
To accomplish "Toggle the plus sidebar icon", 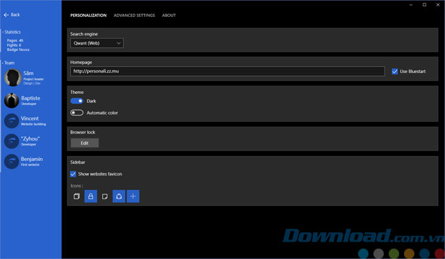I will click(x=133, y=196).
